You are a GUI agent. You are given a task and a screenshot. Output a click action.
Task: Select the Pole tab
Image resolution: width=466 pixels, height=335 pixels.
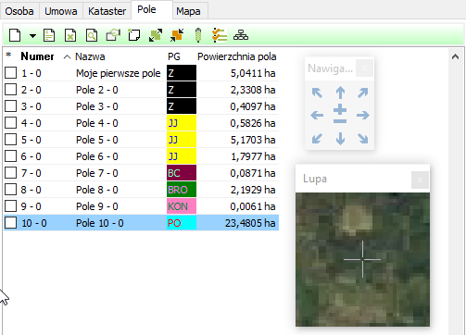click(152, 10)
